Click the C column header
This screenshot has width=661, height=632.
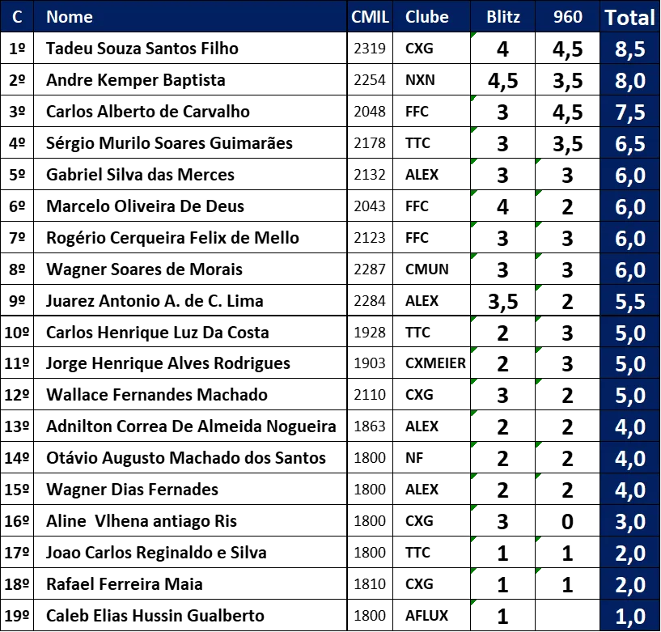[17, 17]
